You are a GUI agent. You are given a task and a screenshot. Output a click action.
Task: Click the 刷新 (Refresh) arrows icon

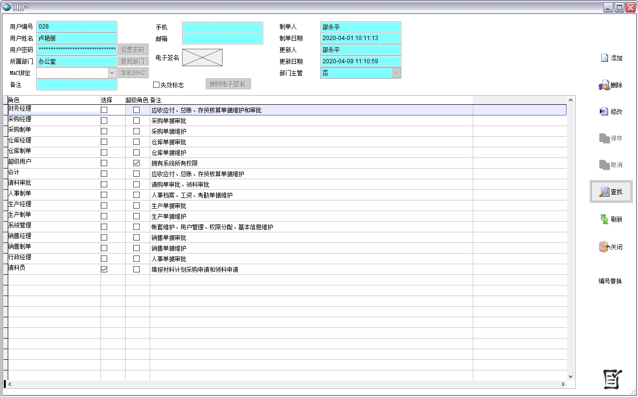pos(604,219)
